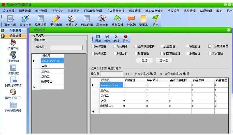Open 零售收银 from the toolbar

(41, 21)
